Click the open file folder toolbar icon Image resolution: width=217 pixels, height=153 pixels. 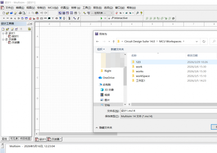[7, 13]
